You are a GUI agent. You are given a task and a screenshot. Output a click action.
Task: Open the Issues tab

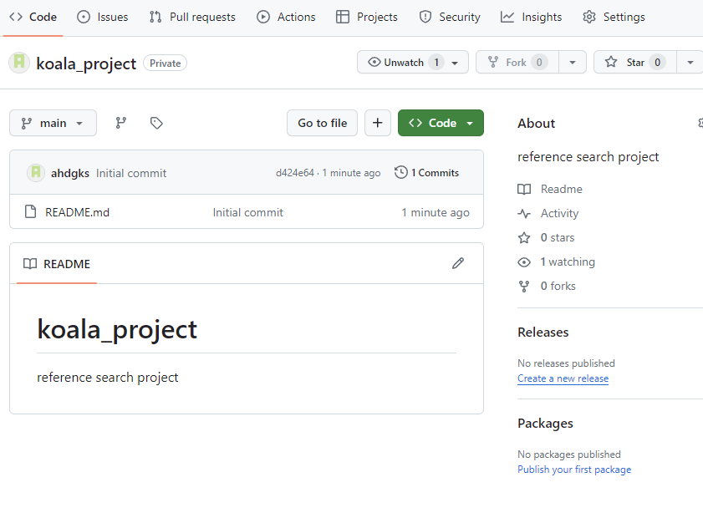(x=103, y=17)
